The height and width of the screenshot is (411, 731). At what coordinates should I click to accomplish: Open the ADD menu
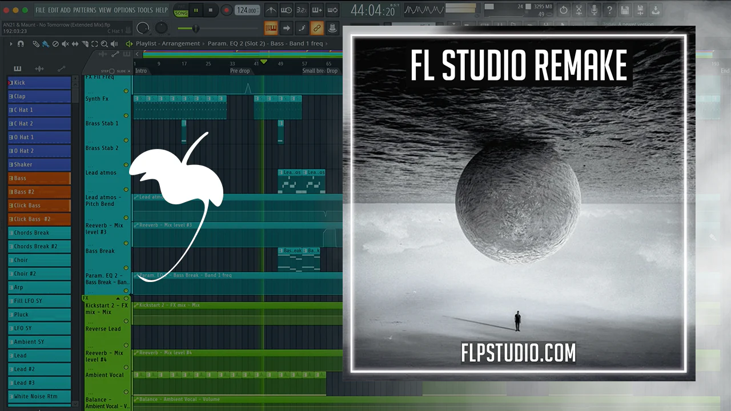[x=66, y=10]
